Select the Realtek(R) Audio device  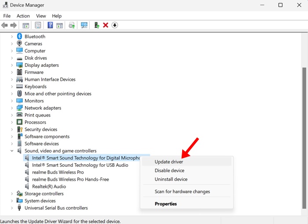(x=49, y=187)
